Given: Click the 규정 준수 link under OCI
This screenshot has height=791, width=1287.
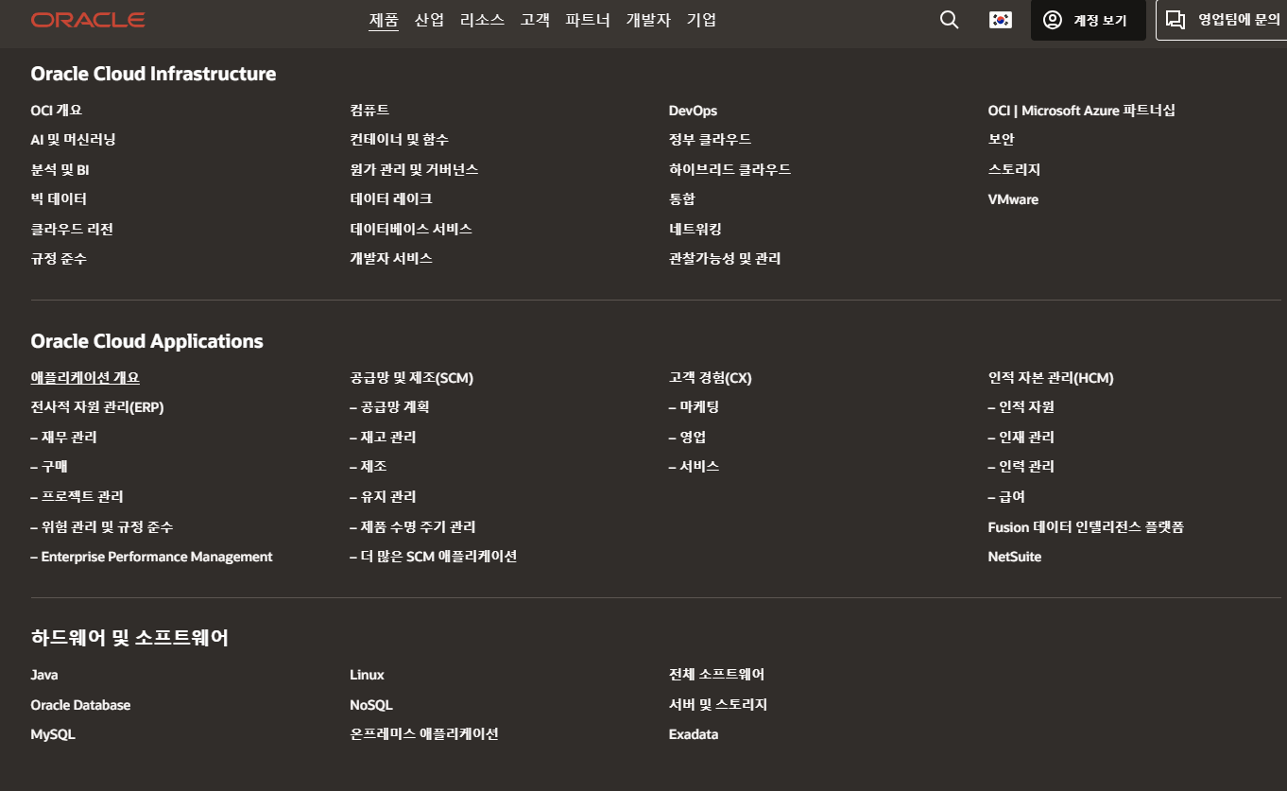Looking at the screenshot, I should 59,259.
